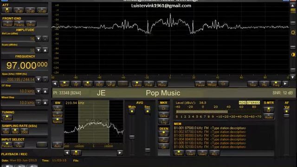The height and width of the screenshot is (167, 297).
Task: Switch to the RDS display mode
Action: pos(99,84)
